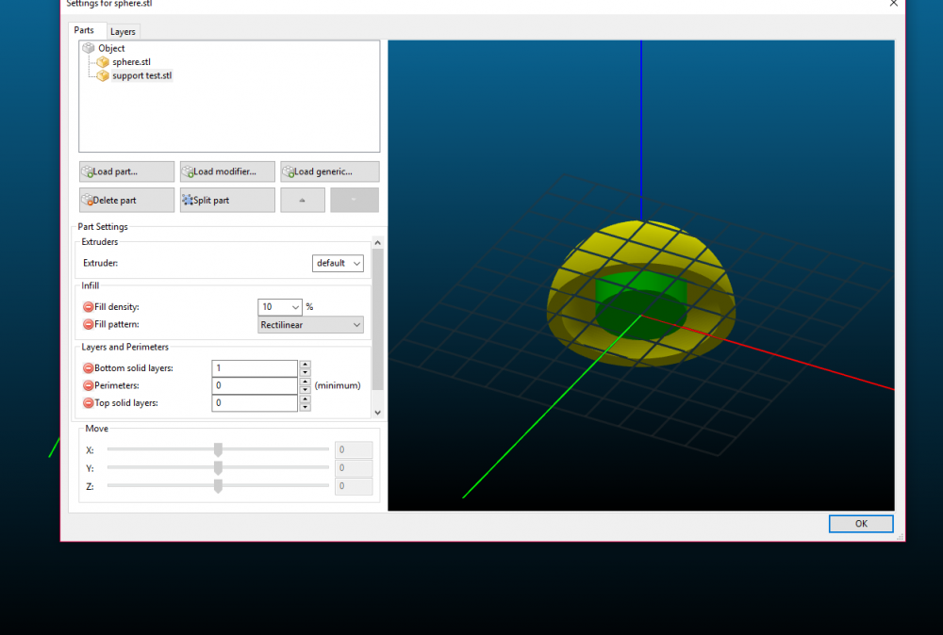
Task: Remove the Bottom solid layers override
Action: point(89,368)
